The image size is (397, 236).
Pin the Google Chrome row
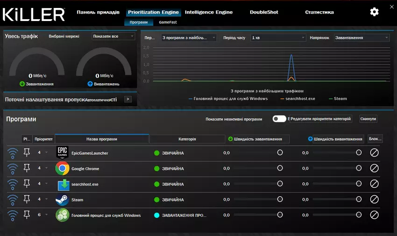click(x=27, y=168)
